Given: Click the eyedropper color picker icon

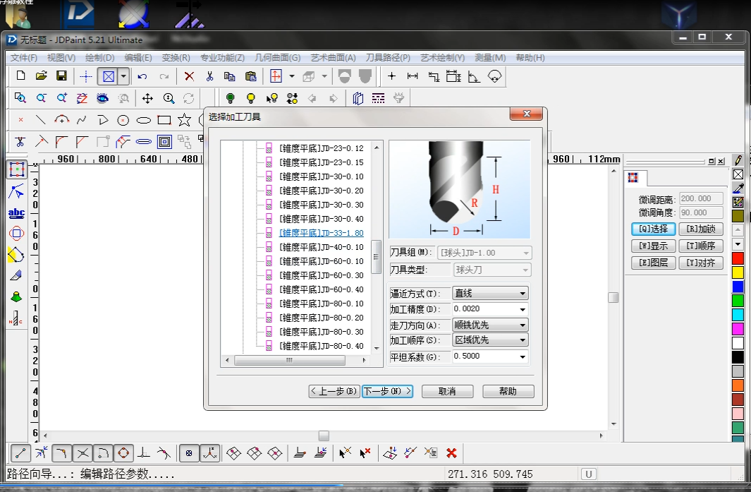Looking at the screenshot, I should tap(738, 188).
